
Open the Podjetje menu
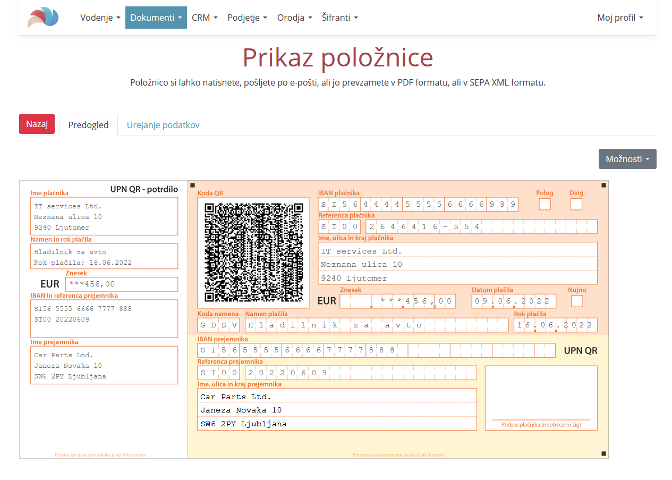click(247, 18)
